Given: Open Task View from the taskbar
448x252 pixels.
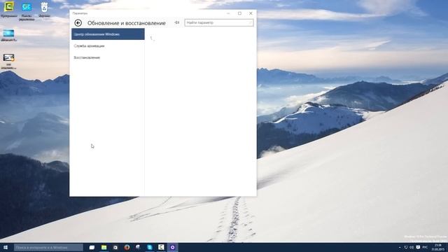Looking at the screenshot, I should 92,247.
